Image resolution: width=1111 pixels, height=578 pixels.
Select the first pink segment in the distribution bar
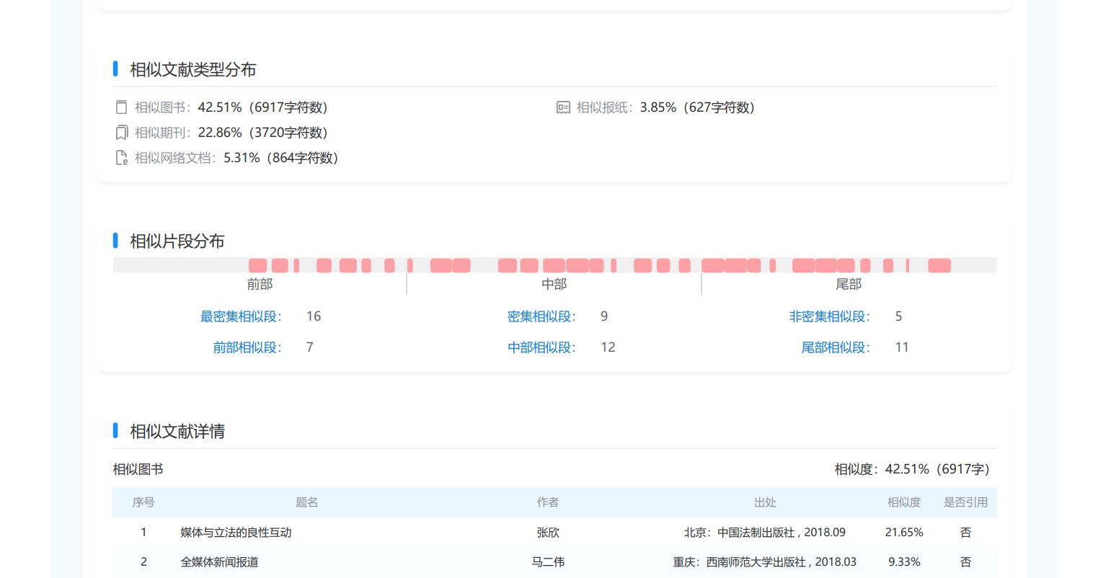click(x=257, y=265)
